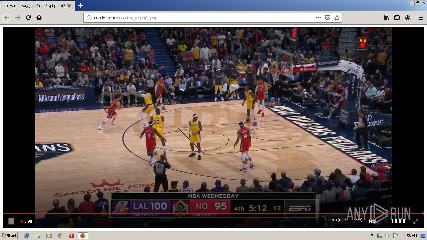
Task: Open the network status tray icon
Action: [379, 236]
